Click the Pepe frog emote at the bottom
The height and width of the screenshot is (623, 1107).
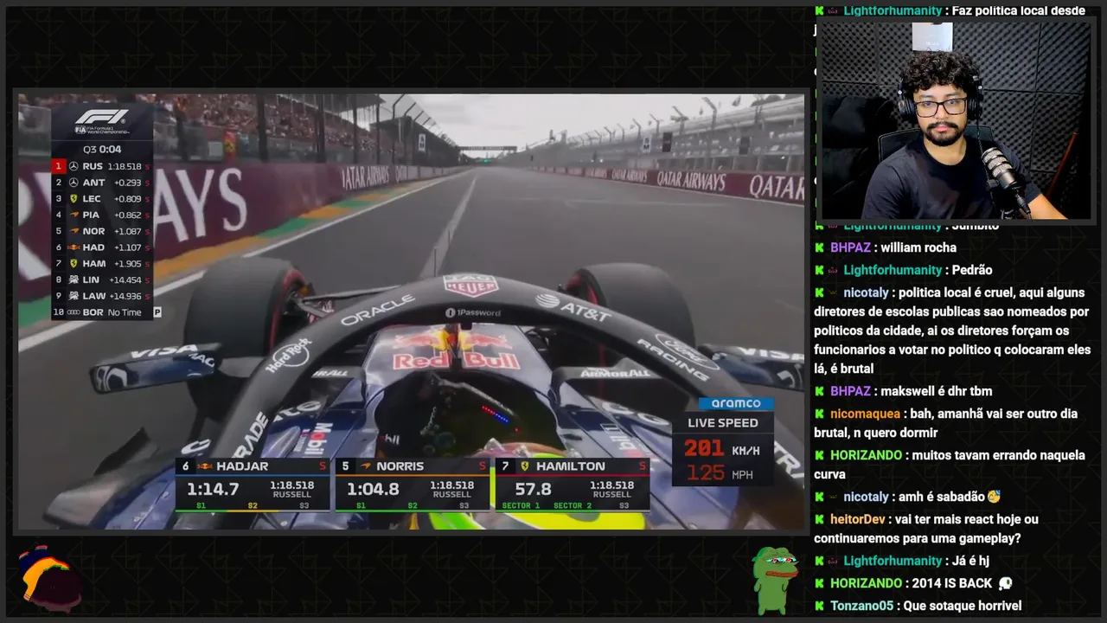774,580
